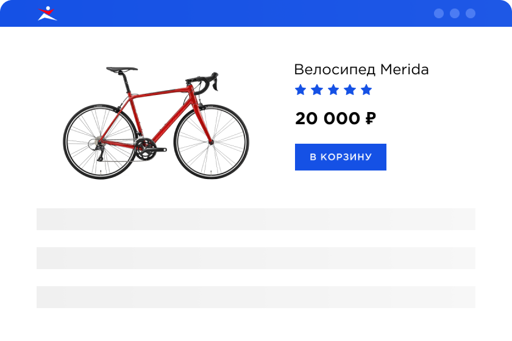Select the middle gray placeholder row
Screen dimensions: 512x341
point(256,258)
